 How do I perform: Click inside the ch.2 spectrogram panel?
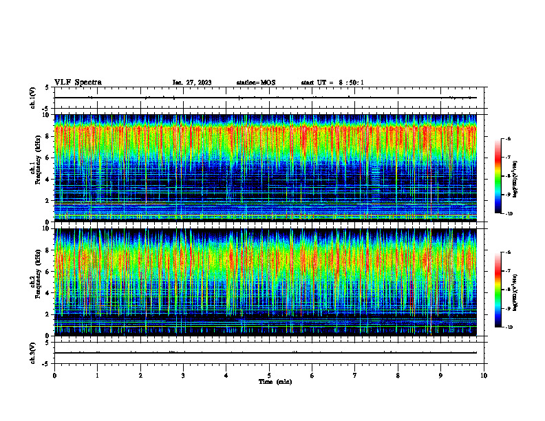click(x=265, y=282)
